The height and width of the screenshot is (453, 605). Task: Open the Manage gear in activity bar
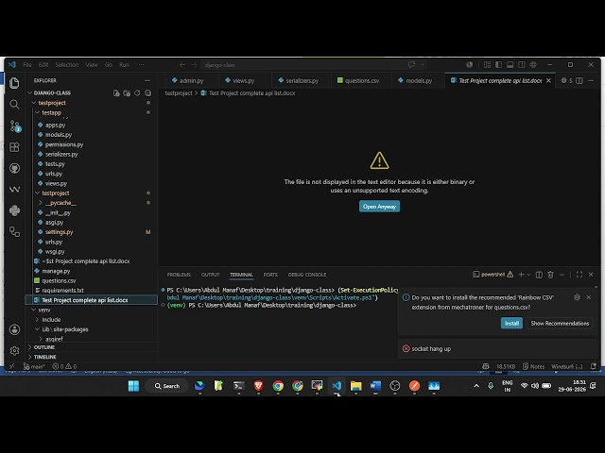coord(14,350)
